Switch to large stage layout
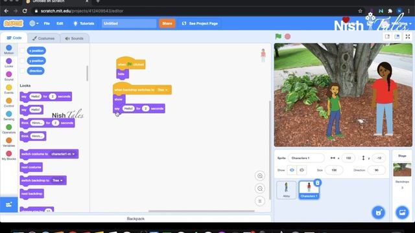This screenshot has height=233, width=415. point(397,37)
